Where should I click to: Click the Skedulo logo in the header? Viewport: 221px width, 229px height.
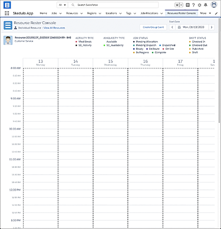pyautogui.click(x=7, y=5)
